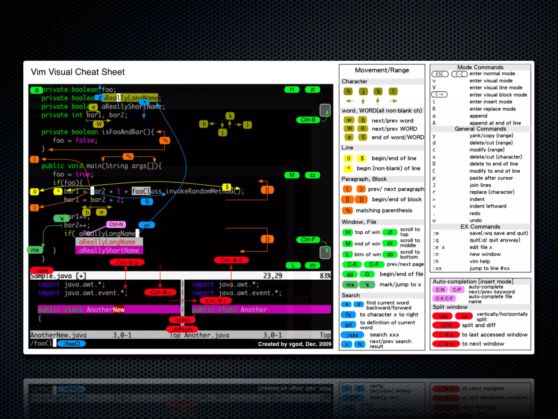Click the green 'mx' mark badge beside the code
558x419 pixels.
[35, 250]
